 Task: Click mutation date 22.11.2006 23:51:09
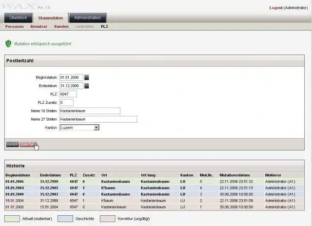(x=236, y=201)
